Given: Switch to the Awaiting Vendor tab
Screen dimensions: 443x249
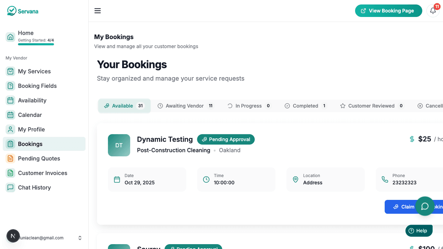Looking at the screenshot, I should click(185, 106).
